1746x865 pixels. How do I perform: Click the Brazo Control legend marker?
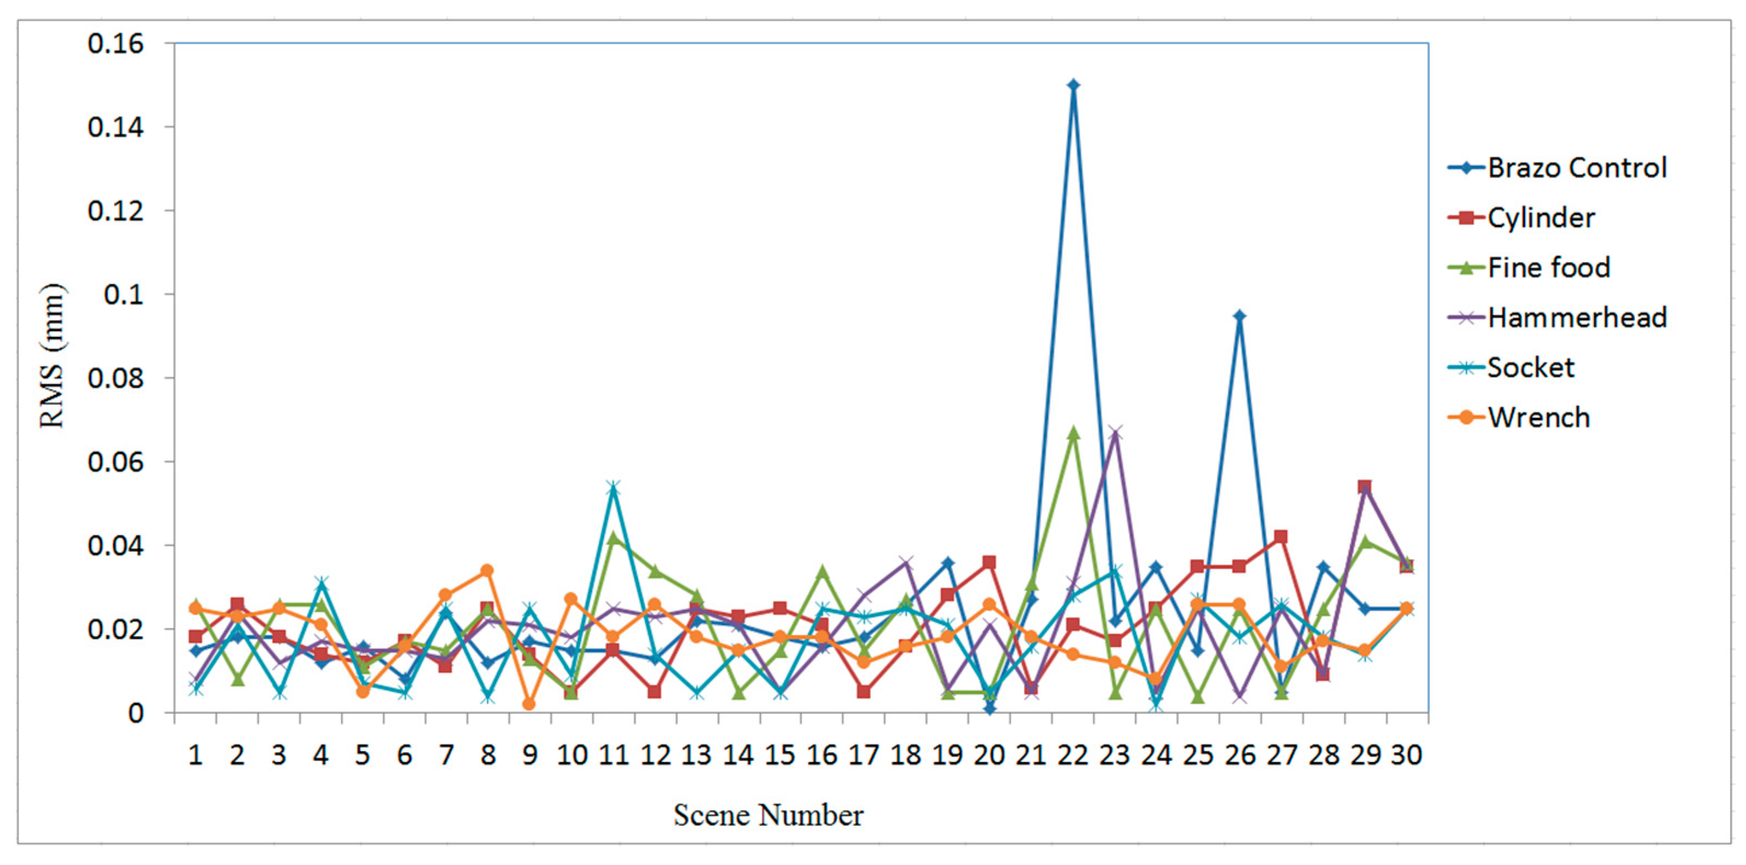pyautogui.click(x=1467, y=168)
